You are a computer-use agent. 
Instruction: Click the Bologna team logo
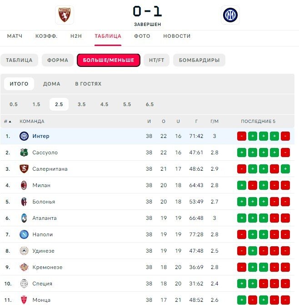(x=24, y=202)
